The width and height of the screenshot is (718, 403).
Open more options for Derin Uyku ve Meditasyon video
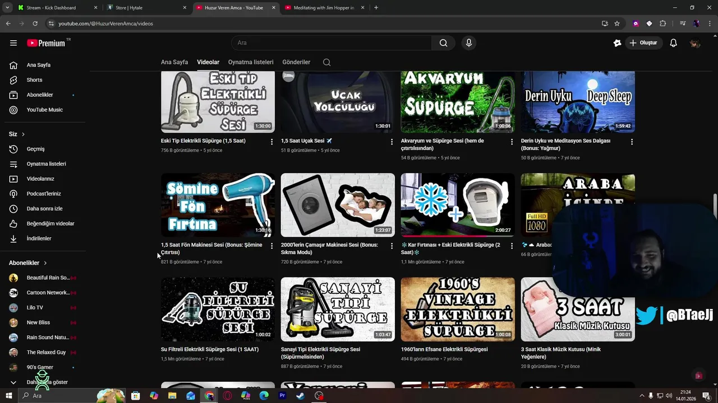pos(632,142)
